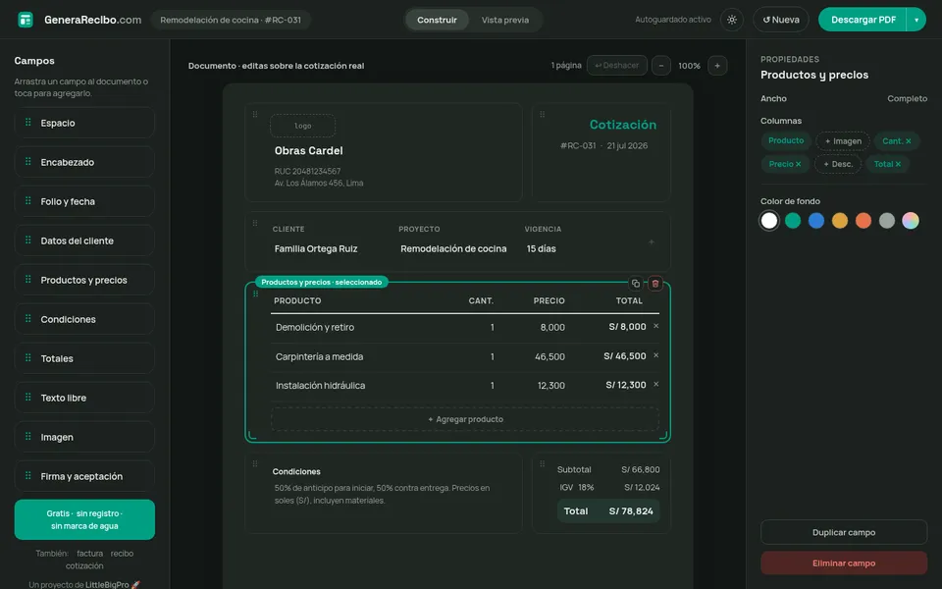Click the Gratis sin registro banner
The image size is (942, 589).
click(84, 519)
